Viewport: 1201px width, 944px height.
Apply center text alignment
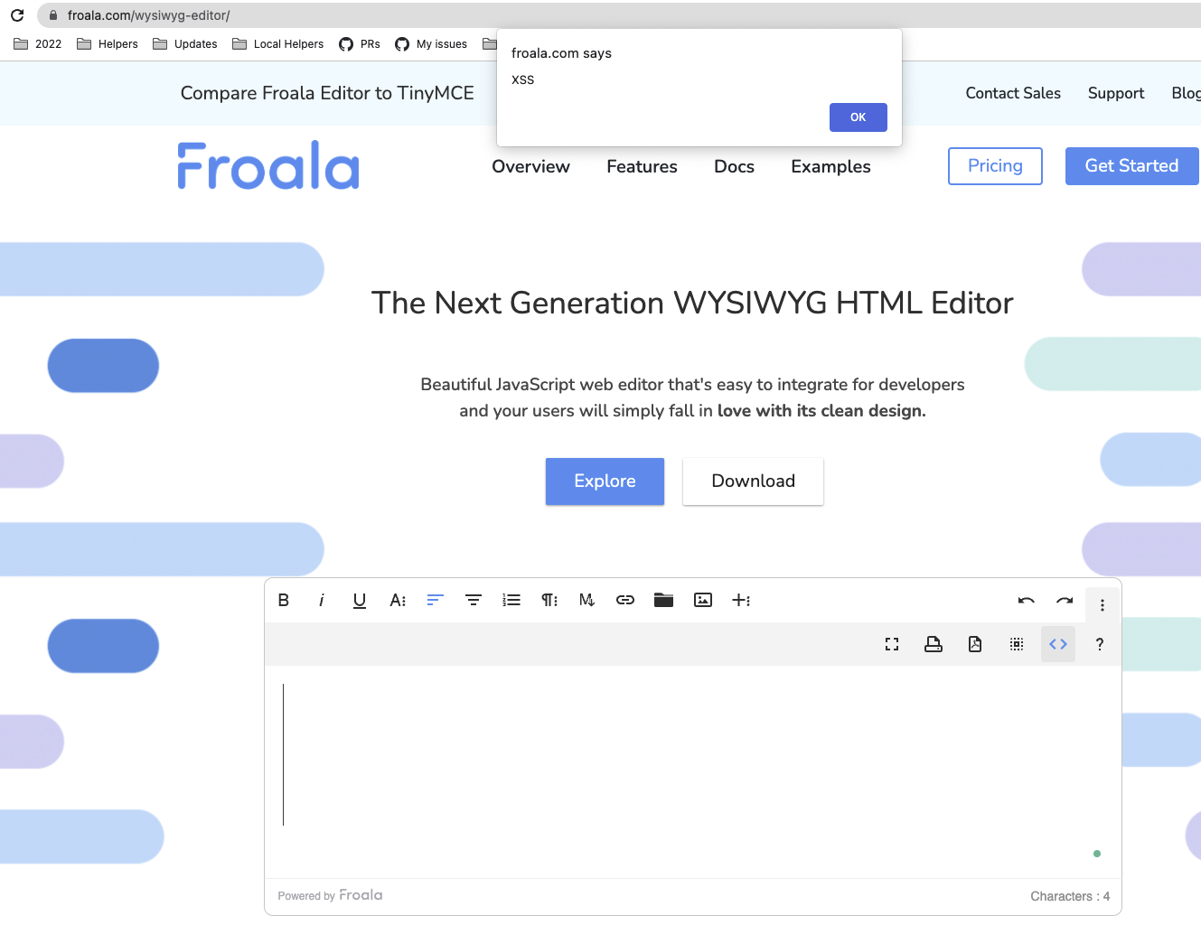click(474, 600)
